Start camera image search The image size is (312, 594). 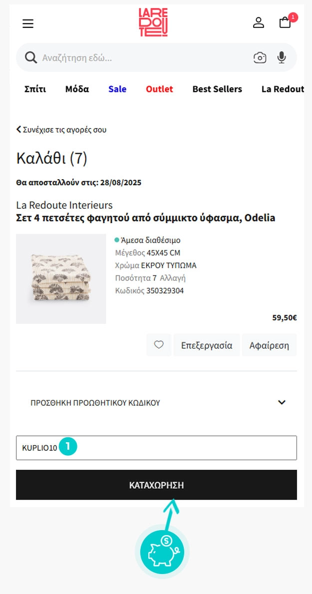(x=260, y=58)
